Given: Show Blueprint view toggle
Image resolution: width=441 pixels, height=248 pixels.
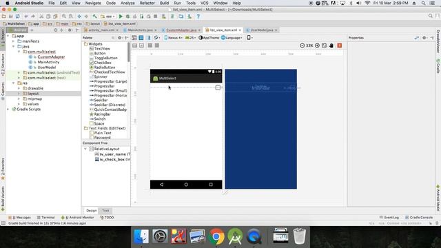Looking at the screenshot, I should 141,38.
